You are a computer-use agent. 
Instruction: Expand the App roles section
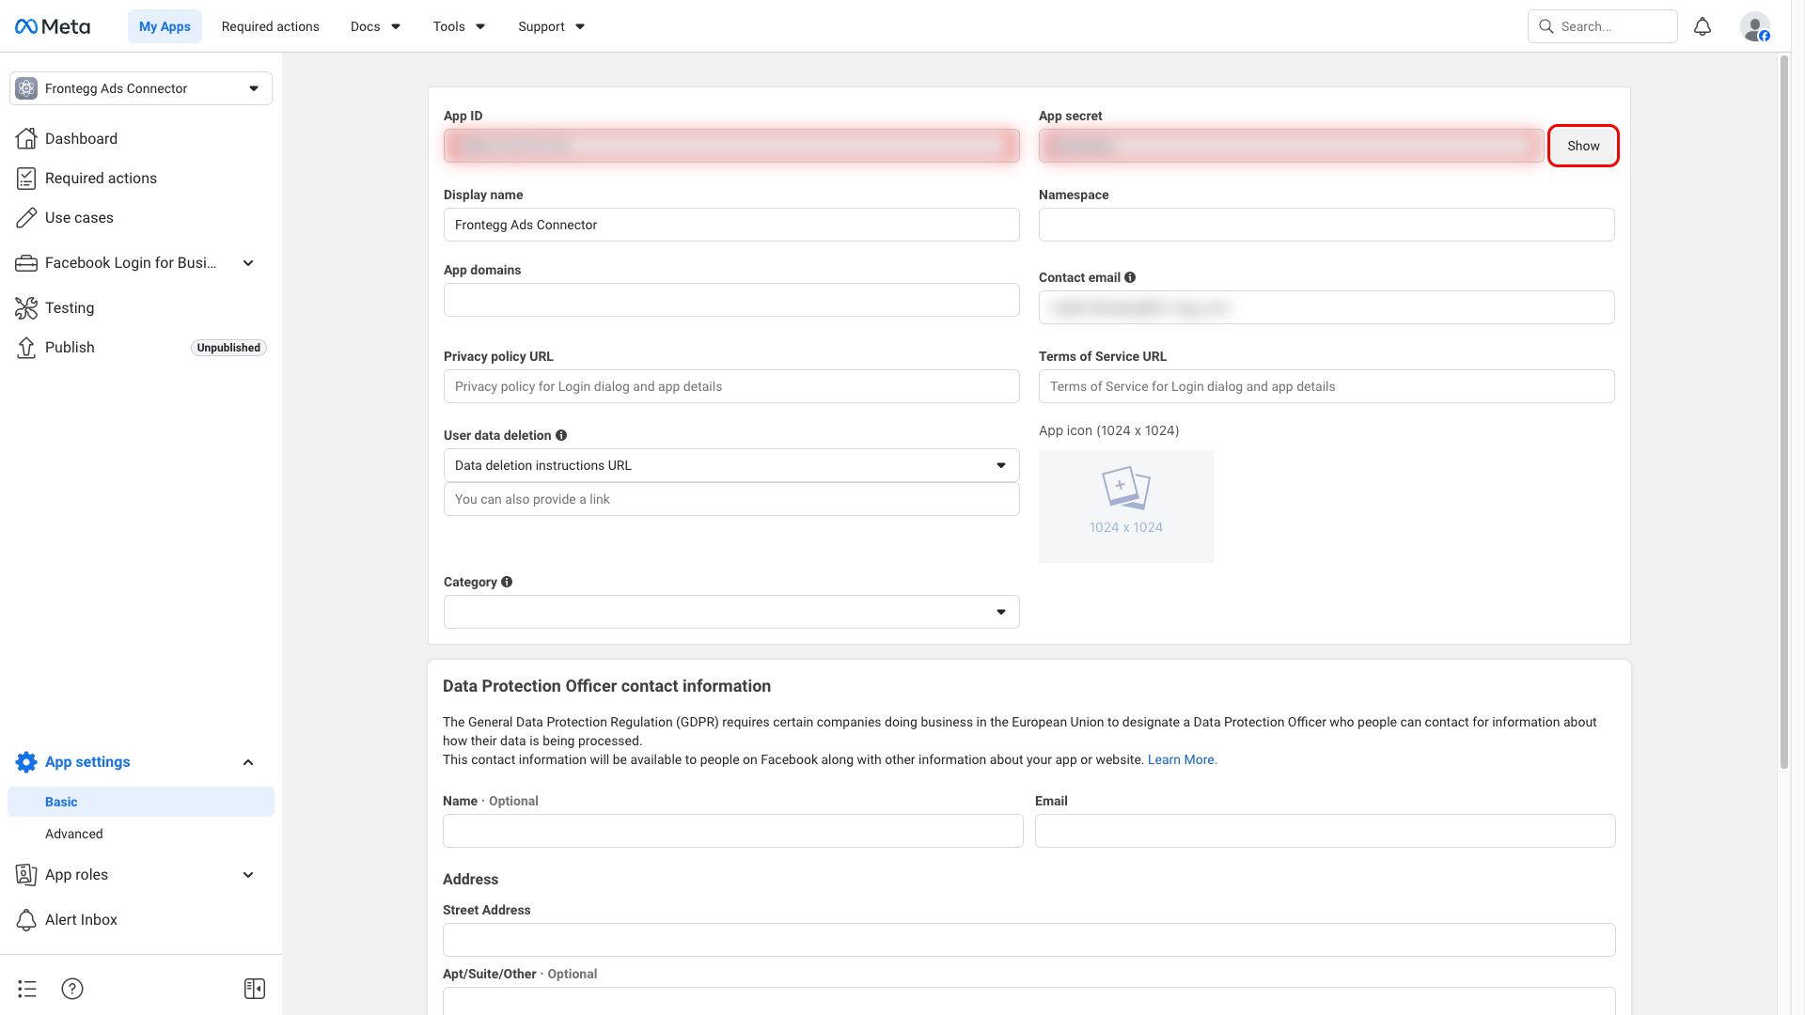pos(248,875)
